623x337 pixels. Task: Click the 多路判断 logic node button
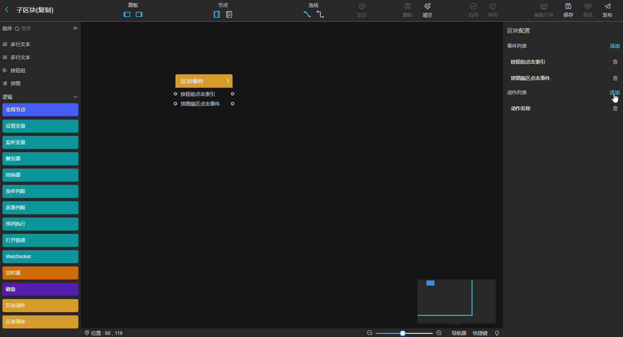click(40, 208)
